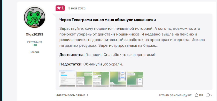Click the 'Репутация' label
Screen dimensions: 217x101
click(35, 42)
